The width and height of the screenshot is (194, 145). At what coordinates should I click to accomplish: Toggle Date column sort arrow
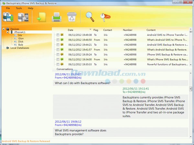coord(90,29)
